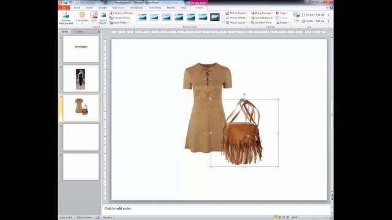Switch to Reading view in status bar
Image resolution: width=392 pixels, height=220 pixels.
[x=284, y=218]
